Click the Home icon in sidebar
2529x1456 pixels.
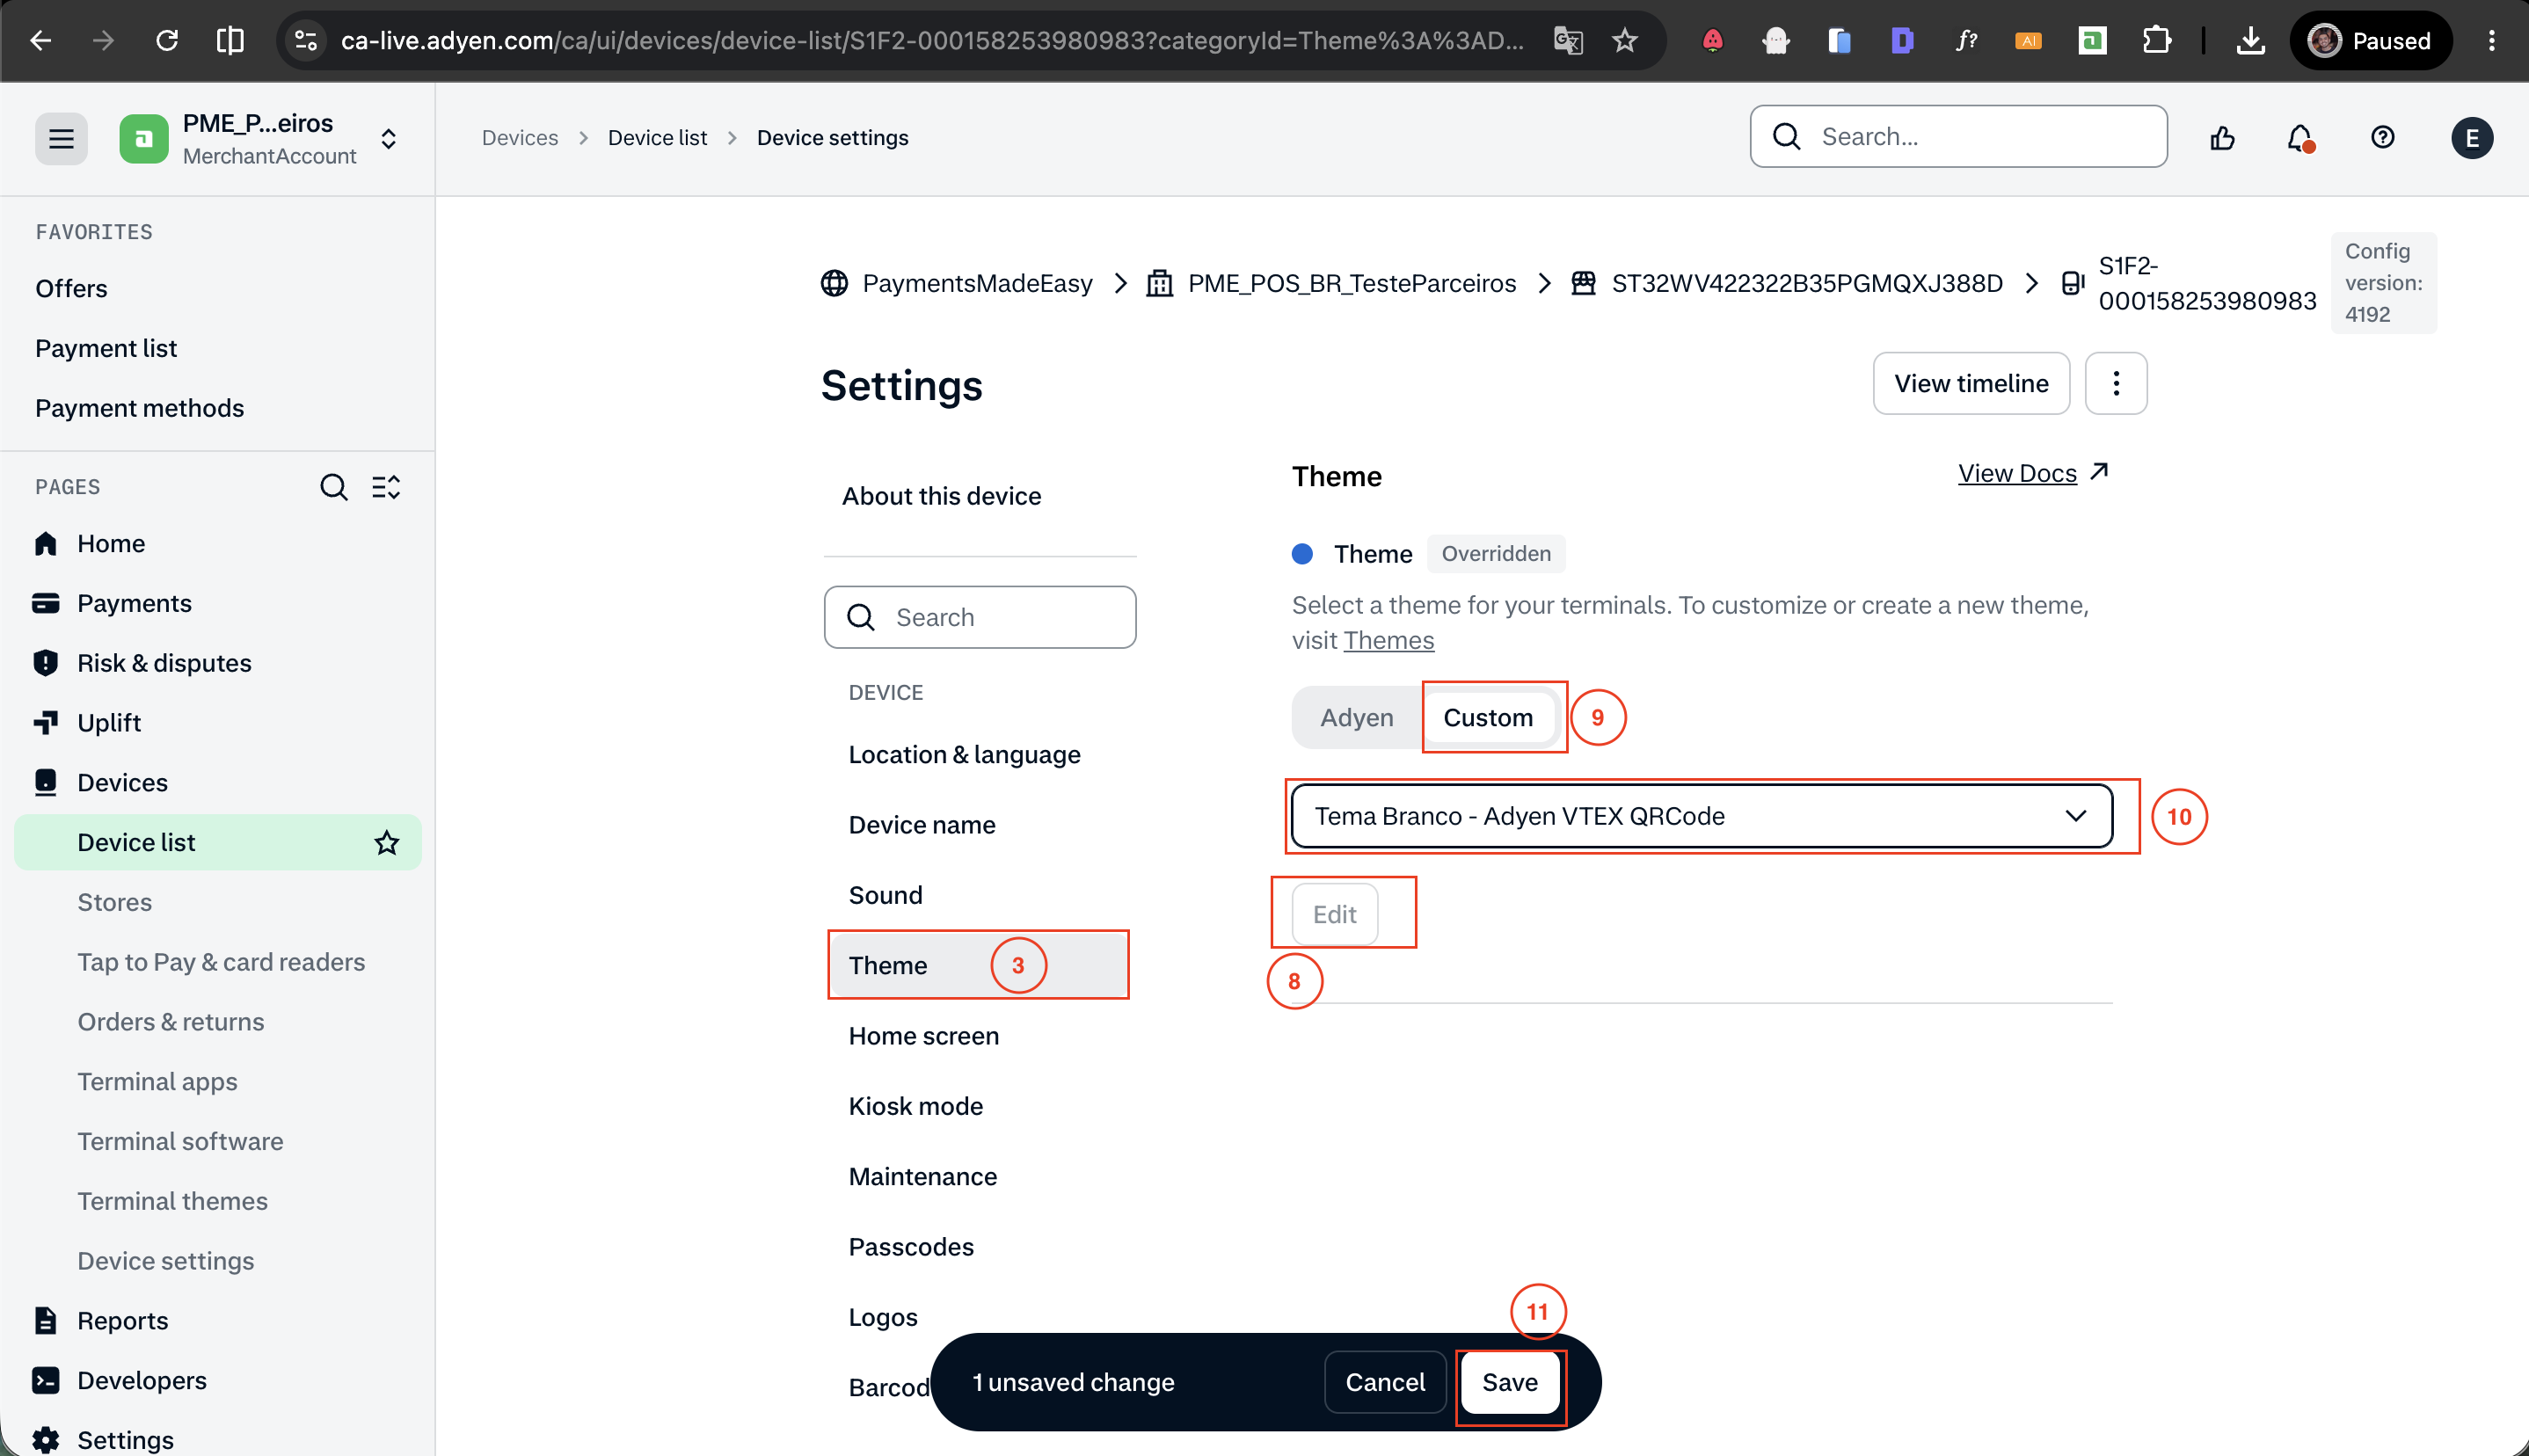click(x=46, y=543)
